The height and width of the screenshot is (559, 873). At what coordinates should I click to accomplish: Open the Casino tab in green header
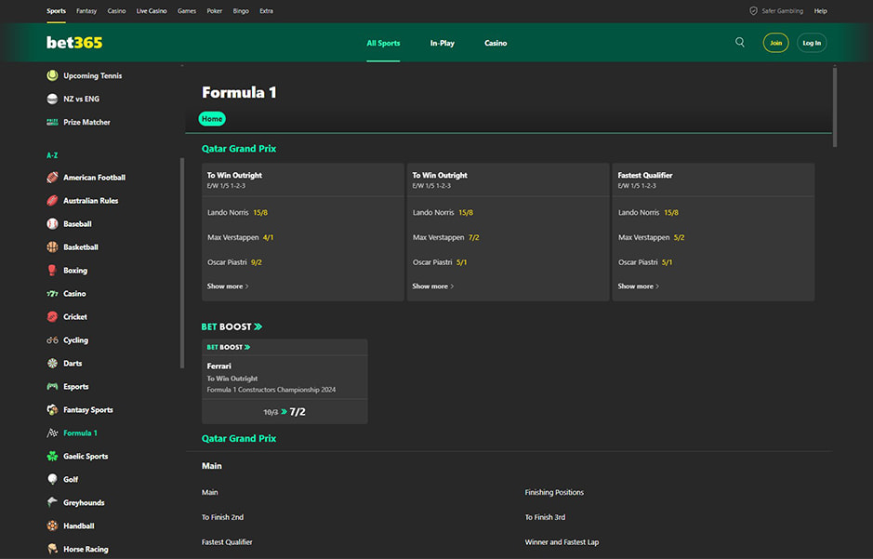click(x=496, y=43)
